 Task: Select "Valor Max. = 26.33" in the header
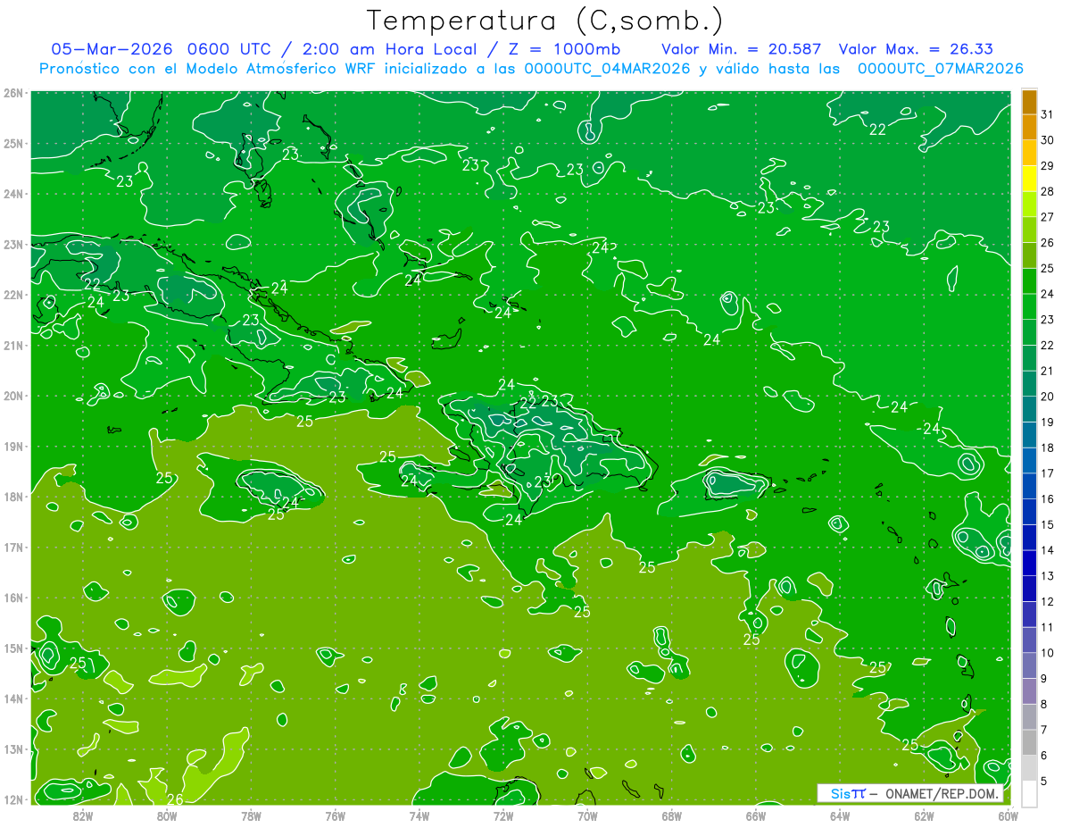pos(916,49)
